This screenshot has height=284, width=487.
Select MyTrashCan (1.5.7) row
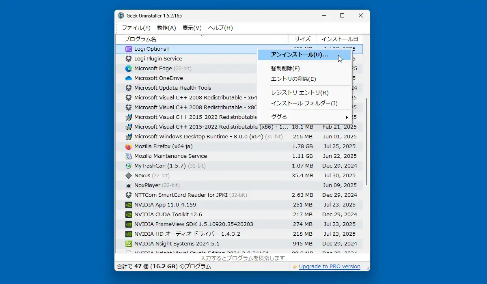[239, 166]
